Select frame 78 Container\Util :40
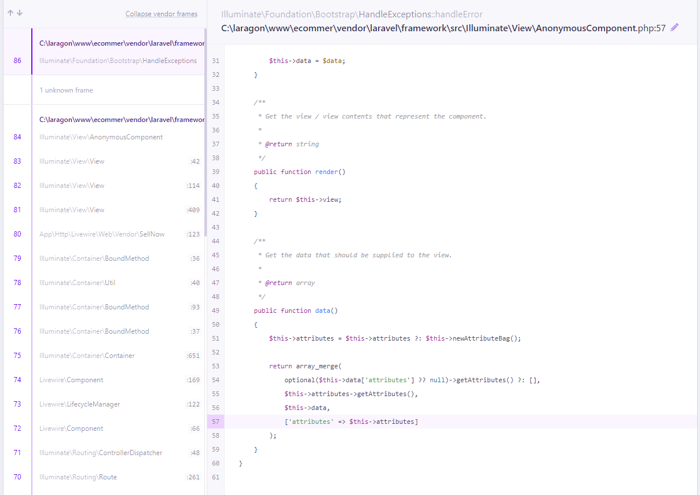 point(104,283)
